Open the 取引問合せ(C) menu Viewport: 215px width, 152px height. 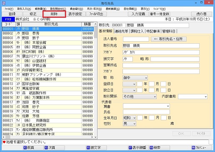(58, 9)
